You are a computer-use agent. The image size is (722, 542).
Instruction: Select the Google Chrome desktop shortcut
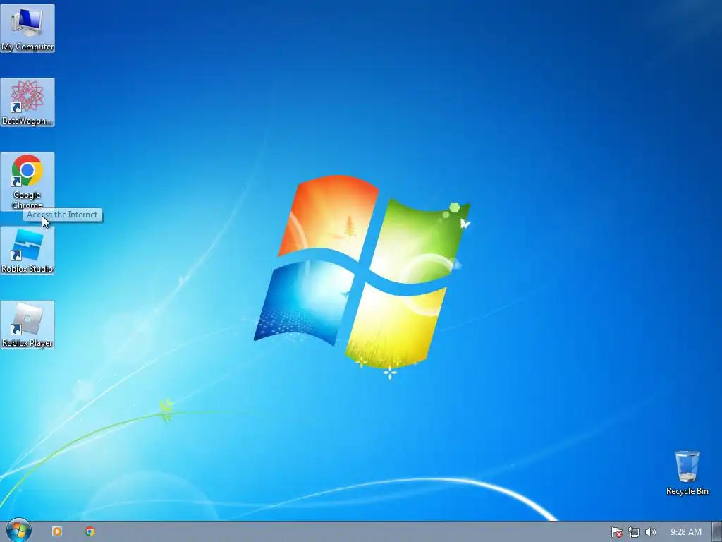pos(27,181)
